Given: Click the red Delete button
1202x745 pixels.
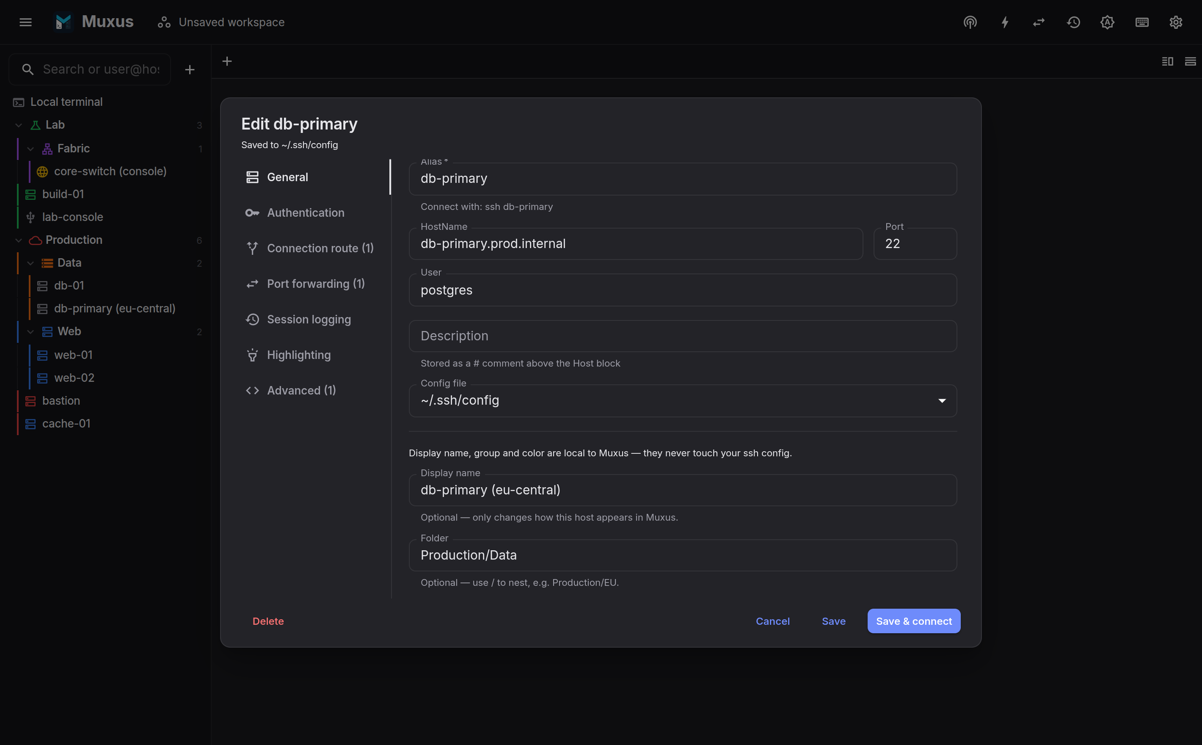Looking at the screenshot, I should click(x=268, y=621).
